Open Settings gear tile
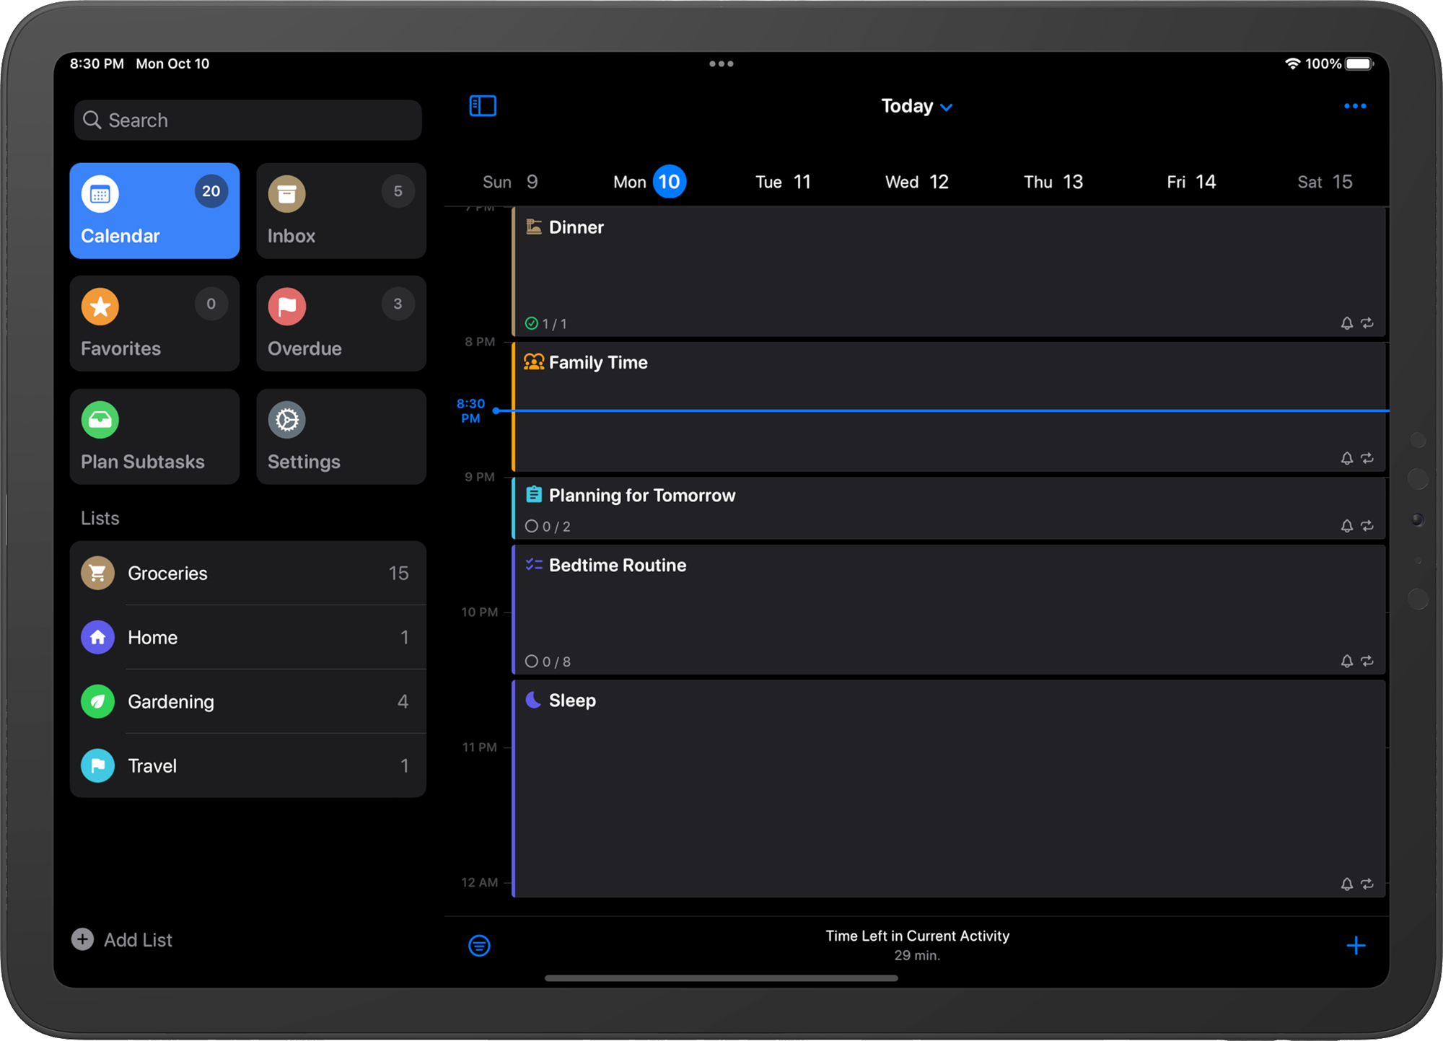This screenshot has height=1041, width=1443. 341,436
